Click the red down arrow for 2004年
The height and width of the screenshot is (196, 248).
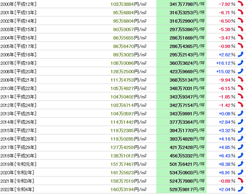(x=241, y=38)
